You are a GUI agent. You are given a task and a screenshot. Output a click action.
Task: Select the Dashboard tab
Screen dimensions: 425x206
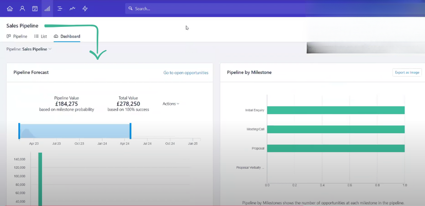point(67,36)
